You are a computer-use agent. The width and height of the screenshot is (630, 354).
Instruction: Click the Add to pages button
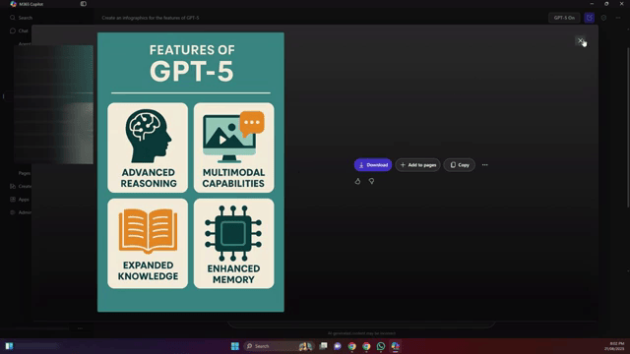pyautogui.click(x=417, y=165)
